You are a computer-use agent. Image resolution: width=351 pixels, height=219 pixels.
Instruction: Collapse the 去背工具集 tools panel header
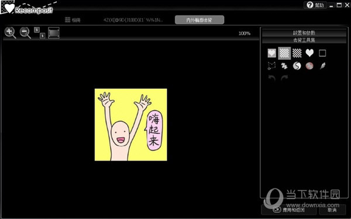(304, 40)
